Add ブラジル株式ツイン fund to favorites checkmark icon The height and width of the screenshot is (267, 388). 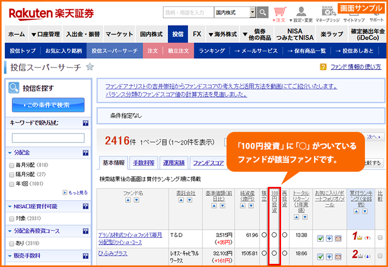pyautogui.click(x=320, y=238)
